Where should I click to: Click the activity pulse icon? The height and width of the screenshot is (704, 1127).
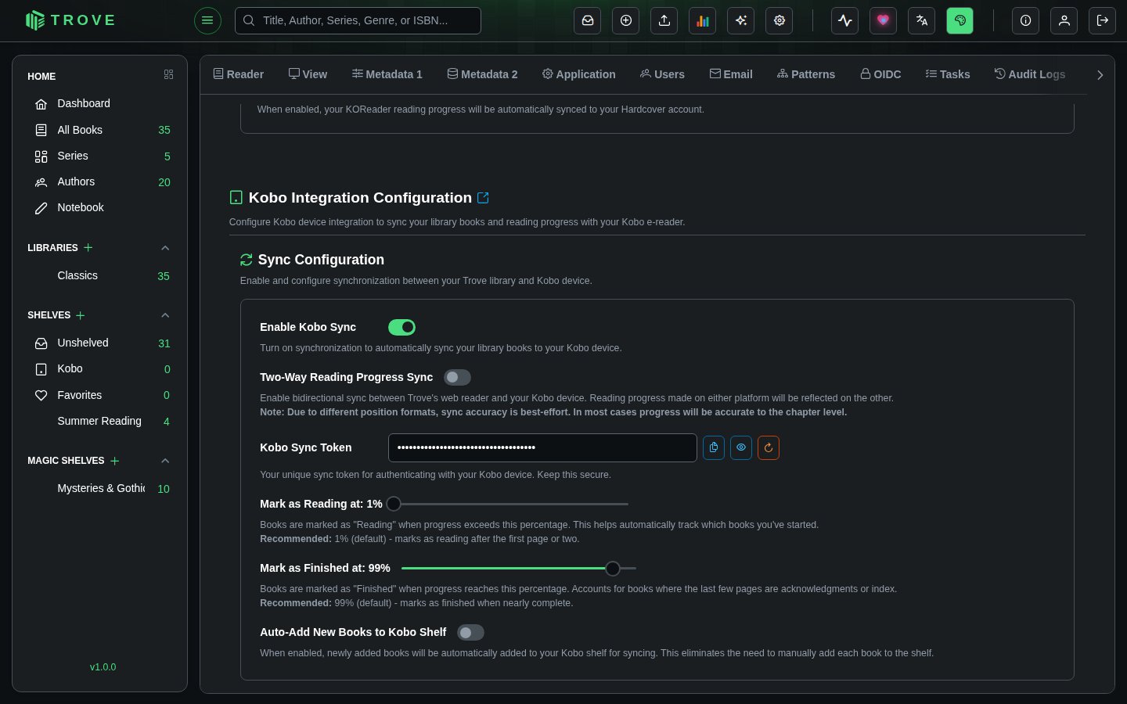(845, 20)
